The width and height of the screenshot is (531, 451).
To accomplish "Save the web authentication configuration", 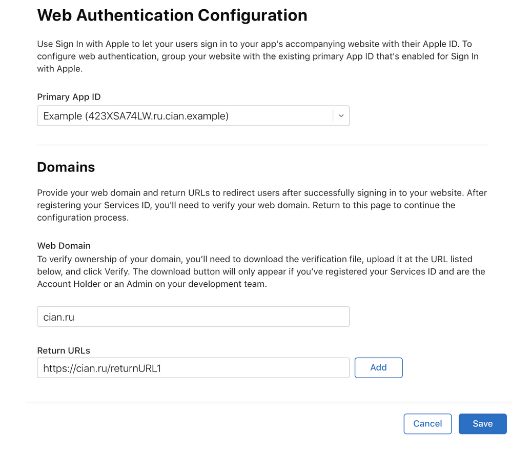I will pyautogui.click(x=482, y=424).
